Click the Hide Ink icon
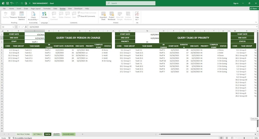 (x=137, y=14)
